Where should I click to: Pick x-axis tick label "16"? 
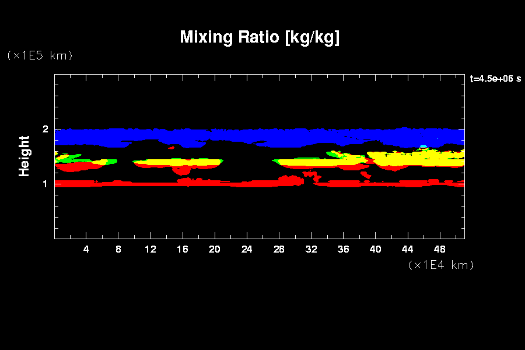pos(183,250)
